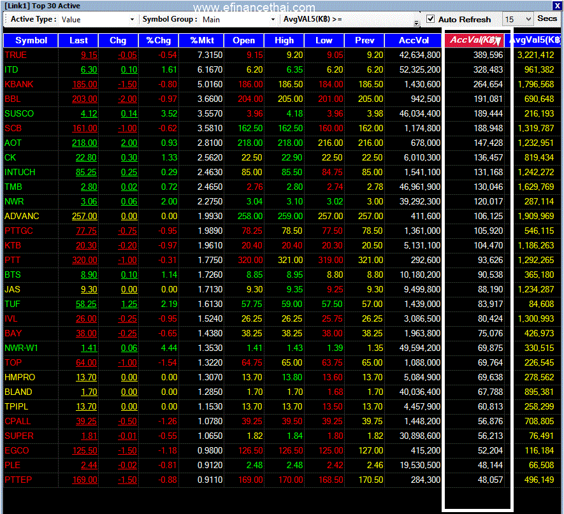
Task: Select the CPALL symbol
Action: click(18, 421)
